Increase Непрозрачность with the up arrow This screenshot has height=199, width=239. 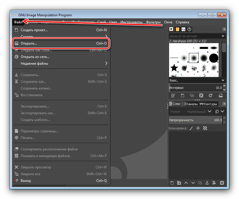[x=224, y=118]
